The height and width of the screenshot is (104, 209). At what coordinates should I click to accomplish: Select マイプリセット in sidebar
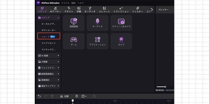49,43
